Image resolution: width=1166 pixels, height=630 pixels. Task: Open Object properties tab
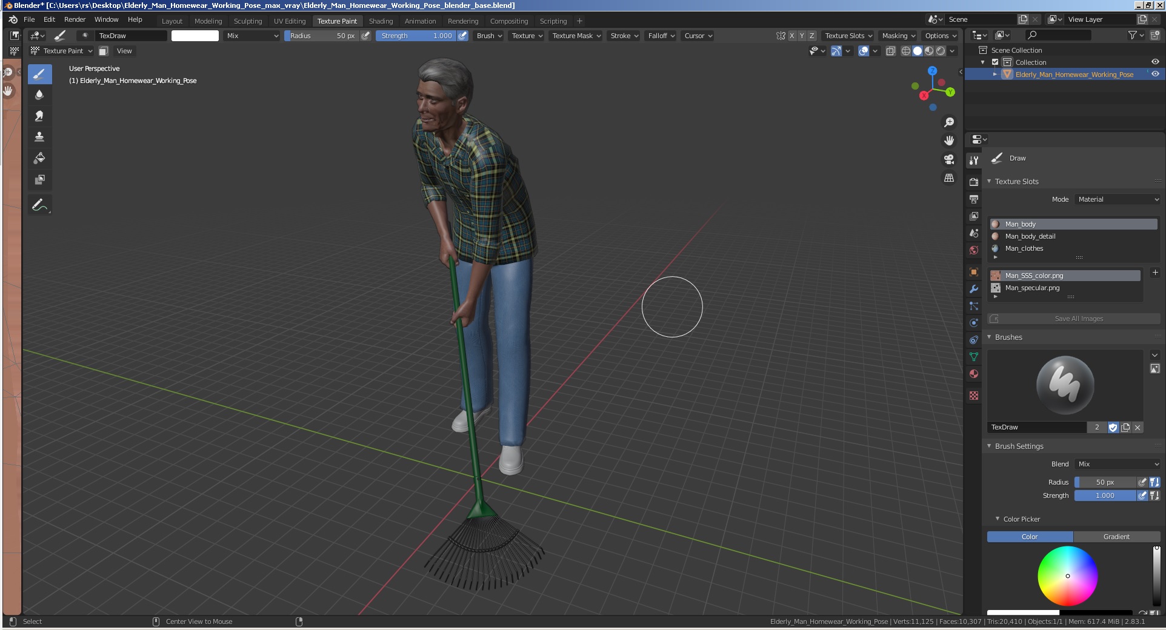[974, 272]
